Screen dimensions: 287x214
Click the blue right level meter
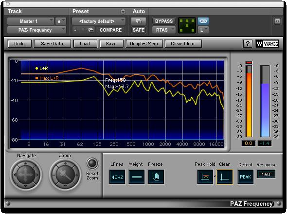pos(265,101)
